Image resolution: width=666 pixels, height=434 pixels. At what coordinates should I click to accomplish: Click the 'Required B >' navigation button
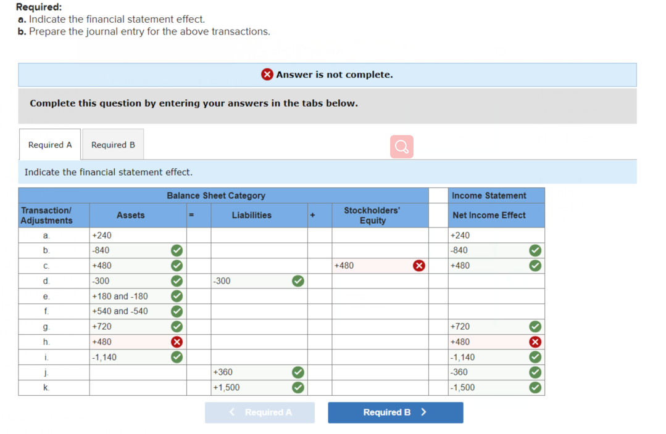(395, 412)
